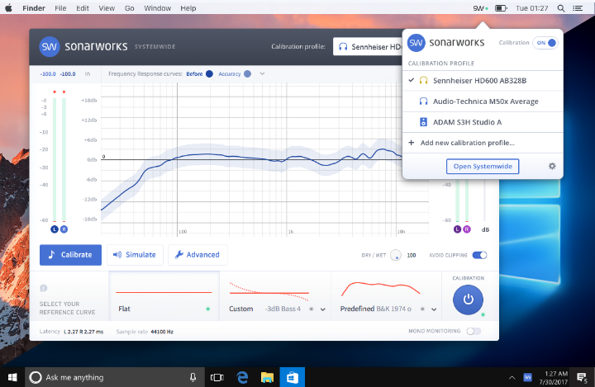The image size is (595, 387).
Task: Open popup settings gear icon
Action: 552,166
